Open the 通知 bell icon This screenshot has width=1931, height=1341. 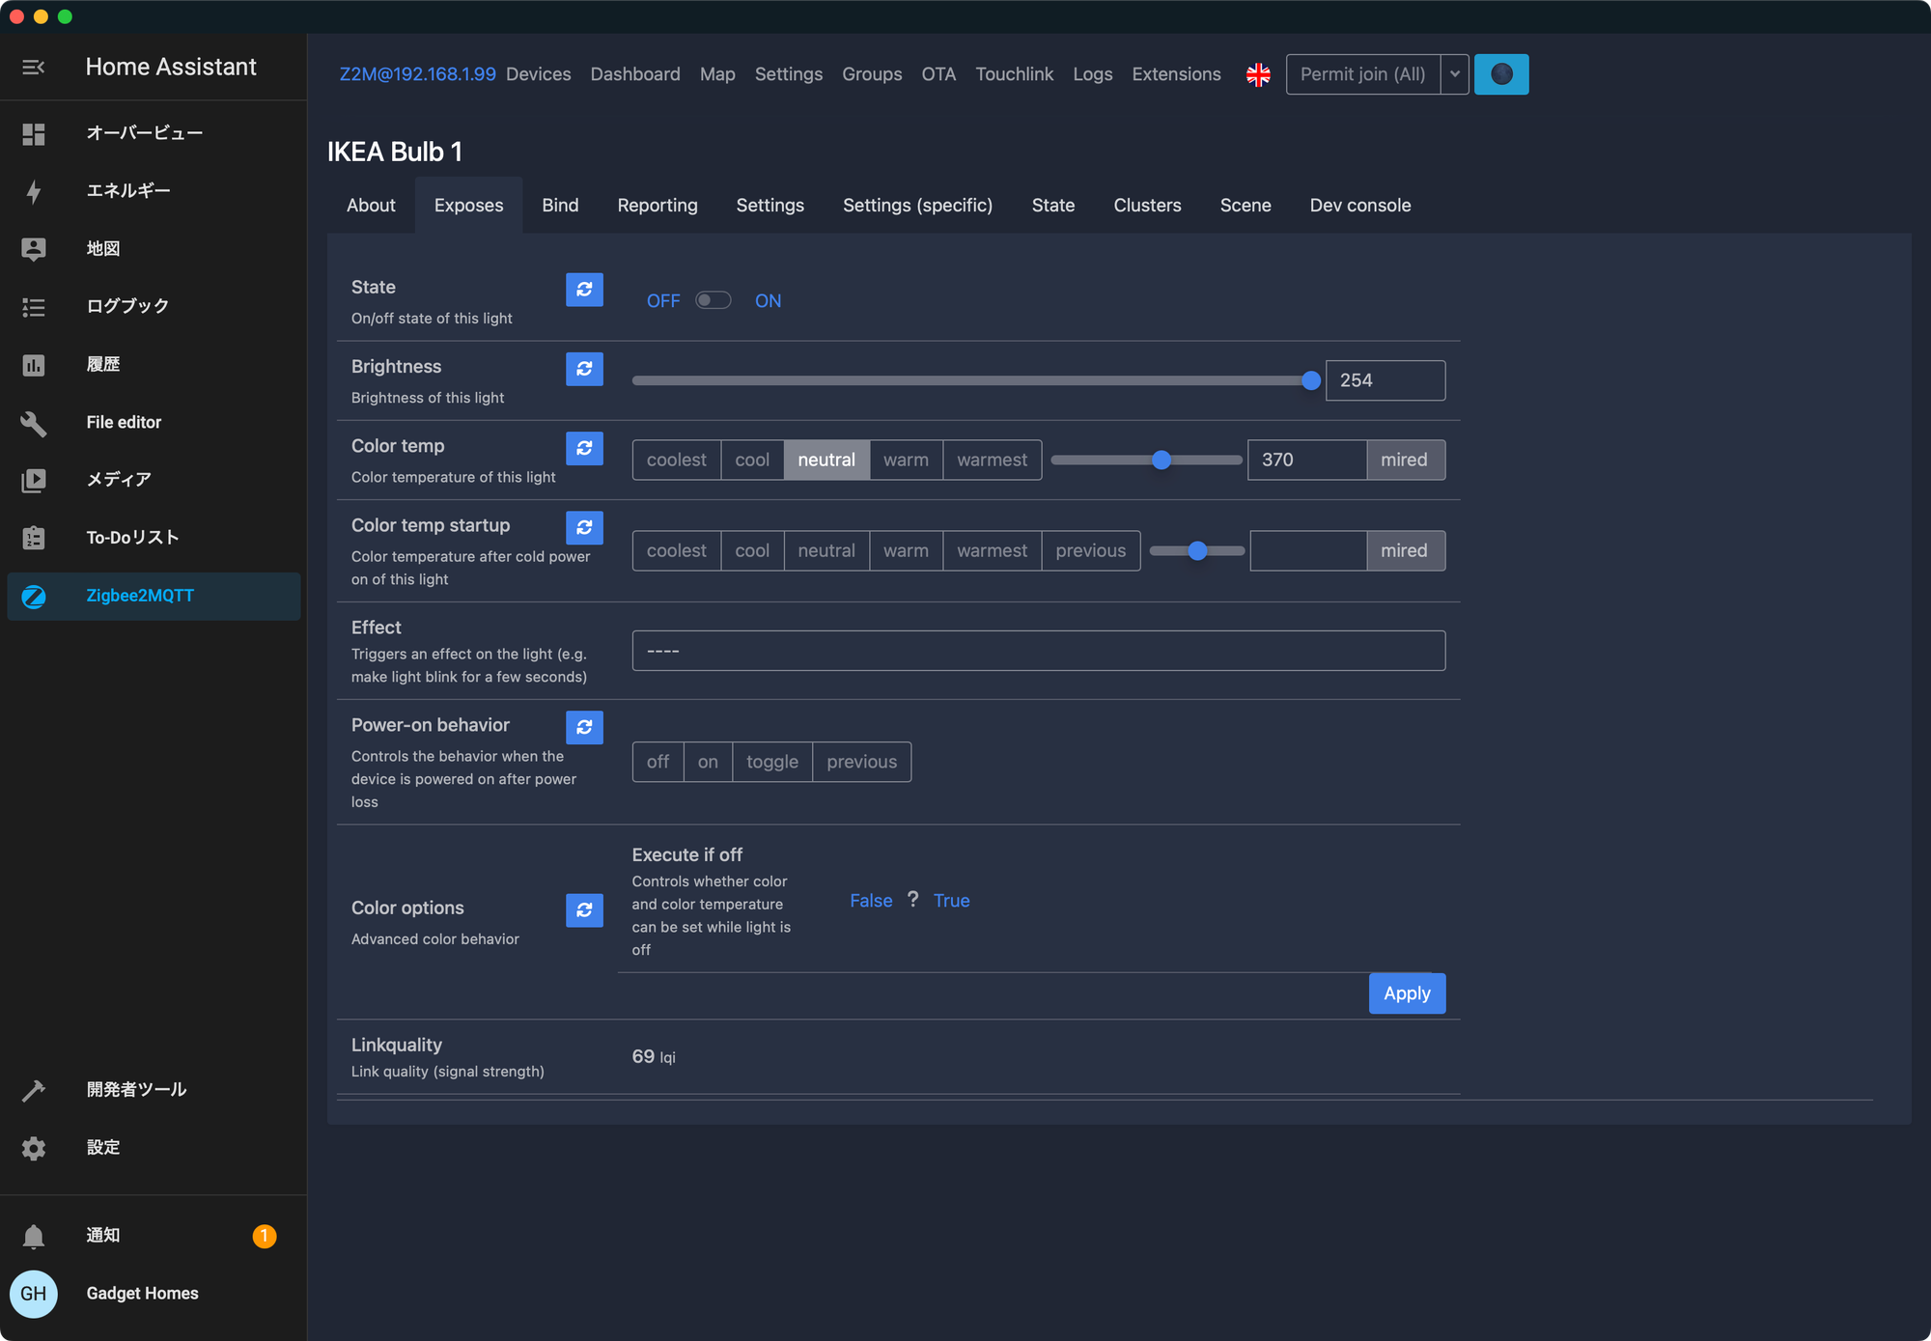(x=34, y=1236)
